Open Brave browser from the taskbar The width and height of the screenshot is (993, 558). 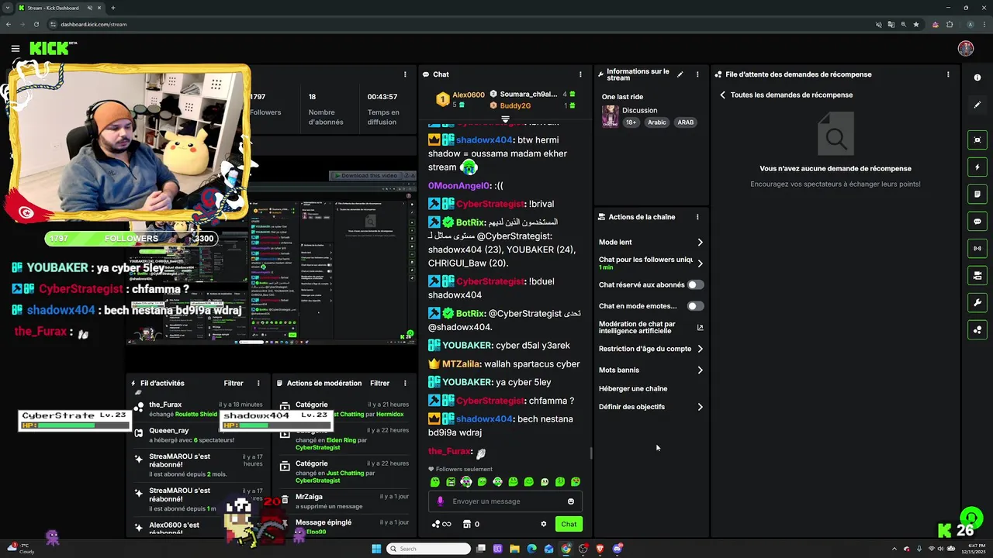600,549
